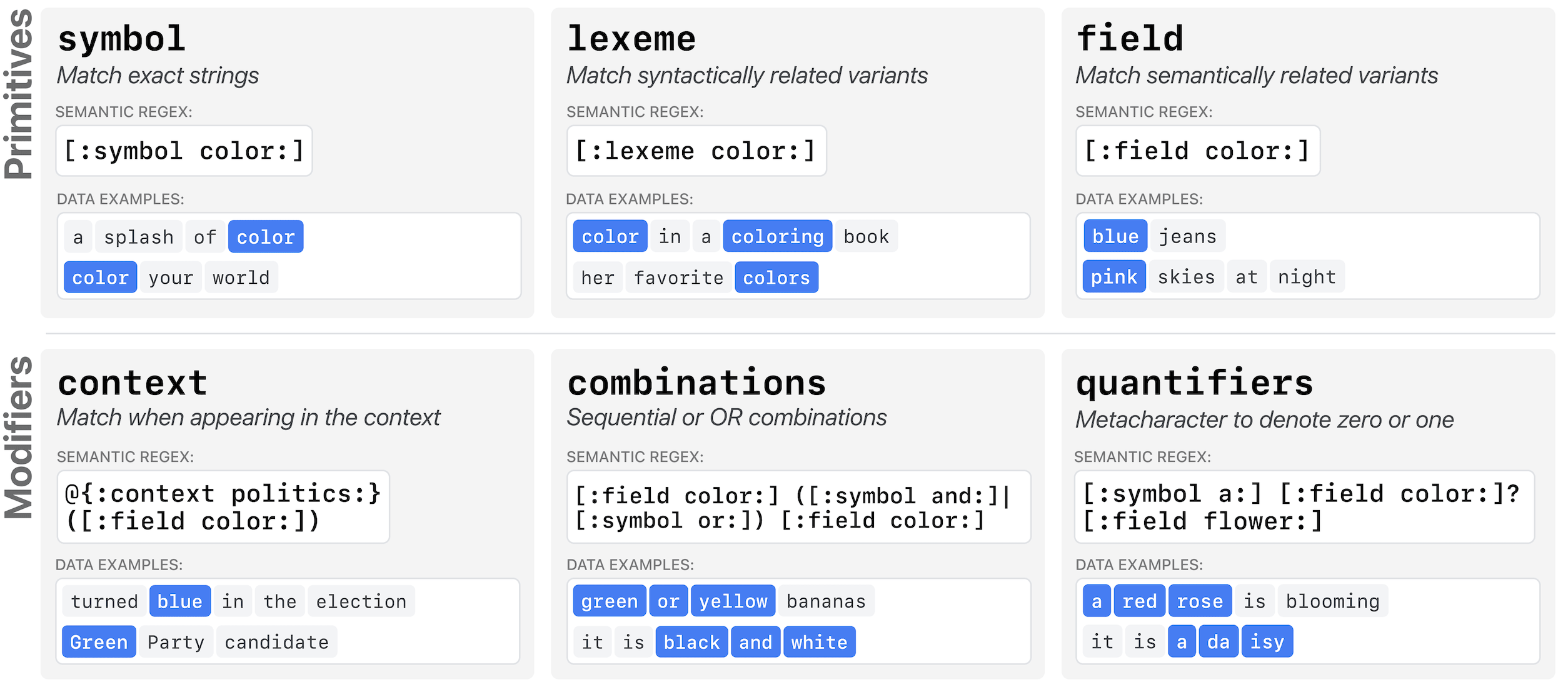Click the "quantifiers" card heading

(x=1194, y=383)
